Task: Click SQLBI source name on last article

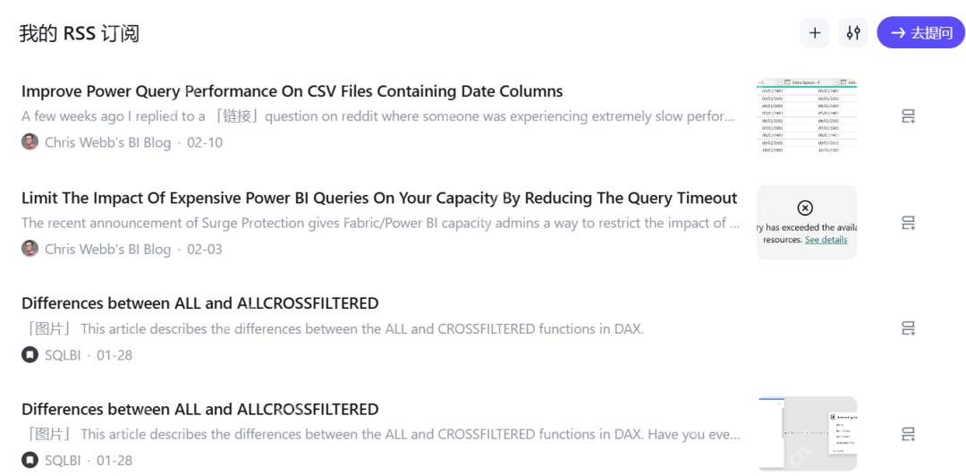Action: tap(63, 461)
